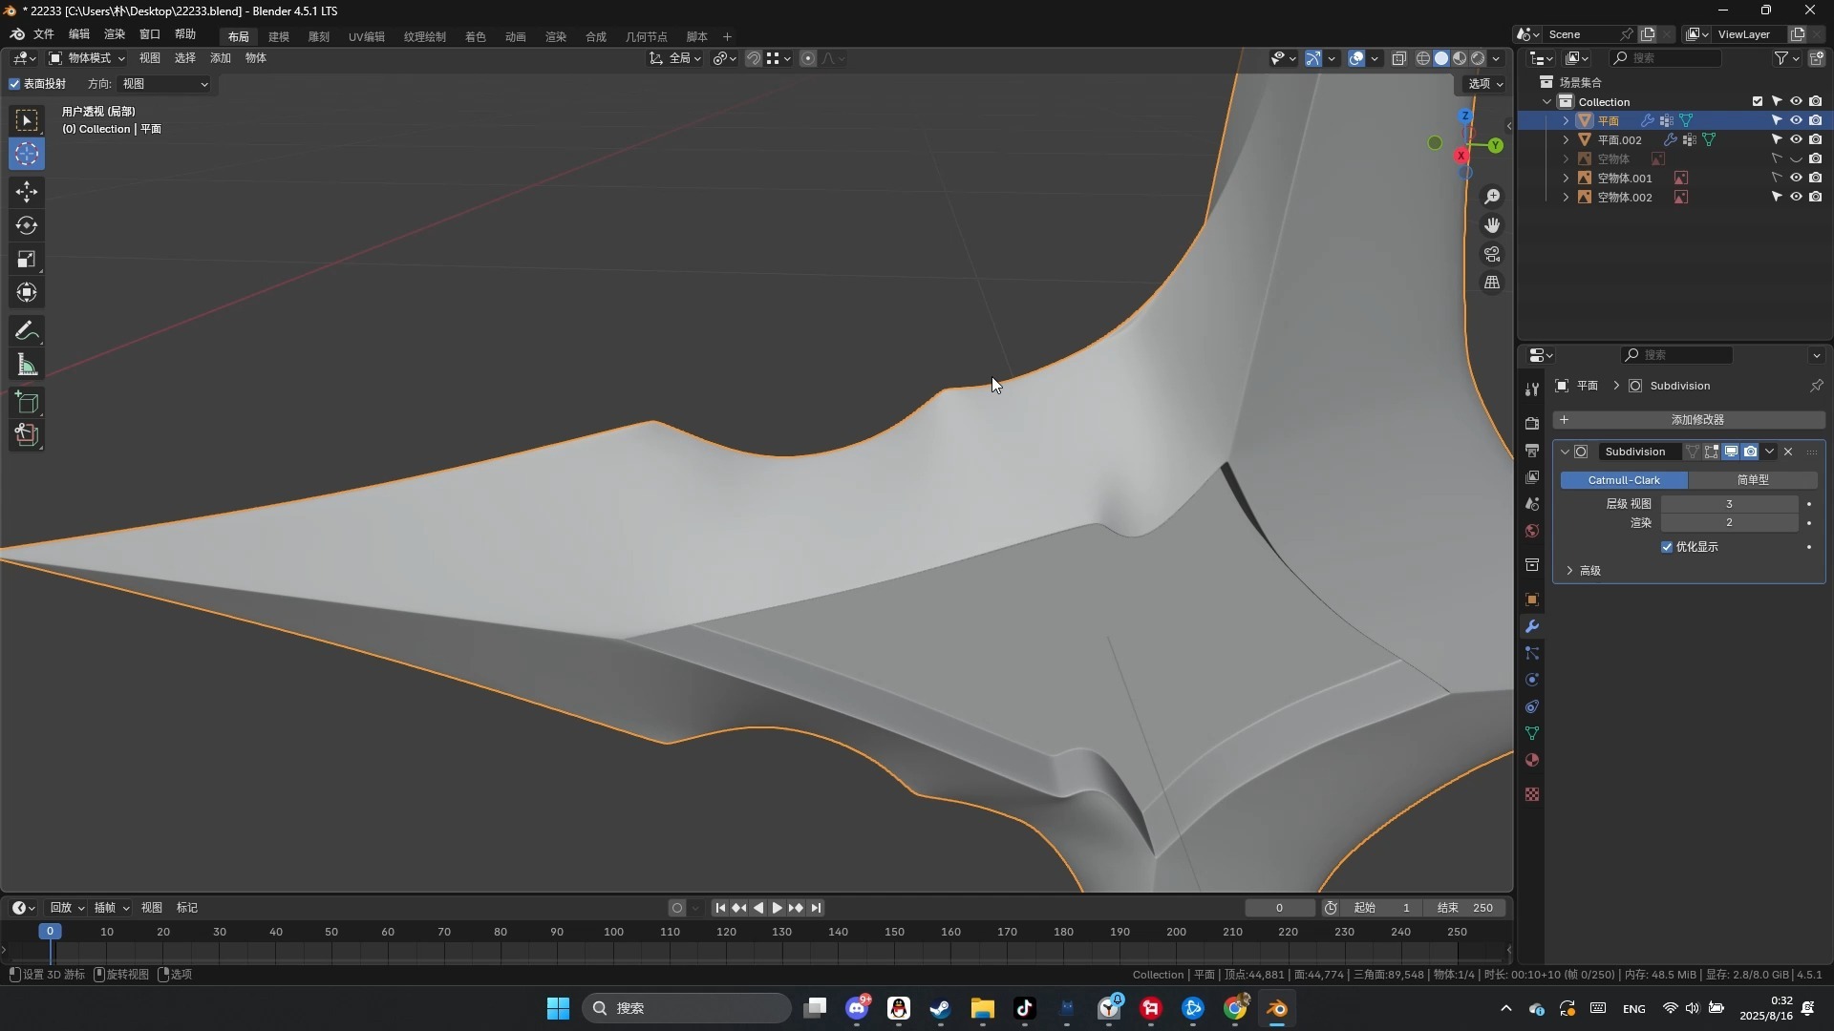Switch to the Output properties tab
Image resolution: width=1834 pixels, height=1031 pixels.
point(1532,452)
